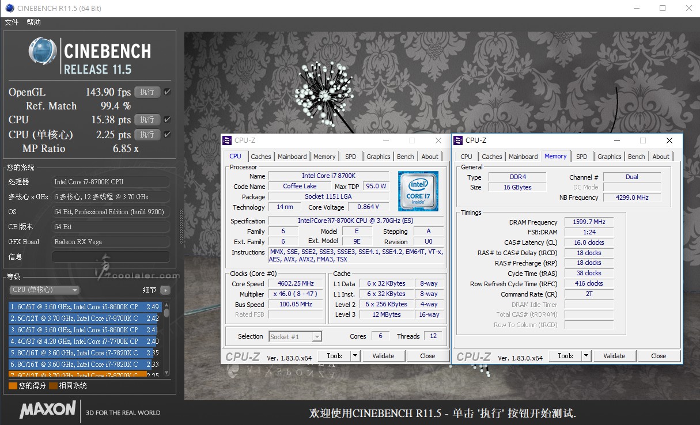Click the GFX Board field Radeon RX Vega

tap(111, 242)
